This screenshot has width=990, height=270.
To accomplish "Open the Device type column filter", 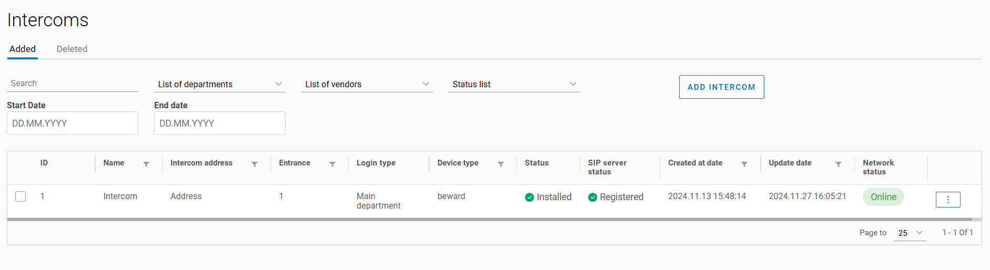I will 501,164.
